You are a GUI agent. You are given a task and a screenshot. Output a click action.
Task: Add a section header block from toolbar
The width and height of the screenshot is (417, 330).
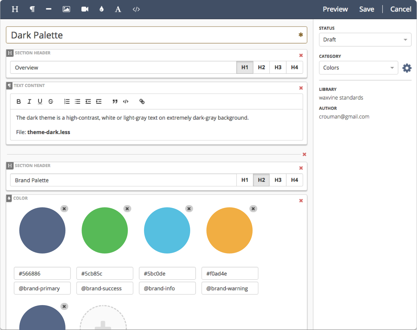15,9
